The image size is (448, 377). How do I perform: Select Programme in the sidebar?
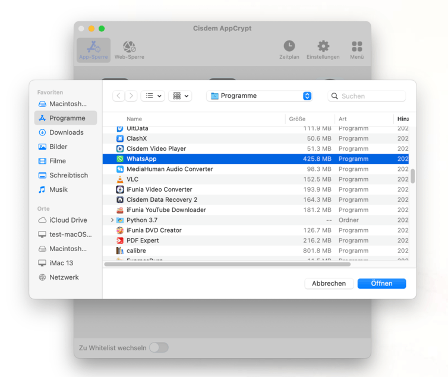66,118
